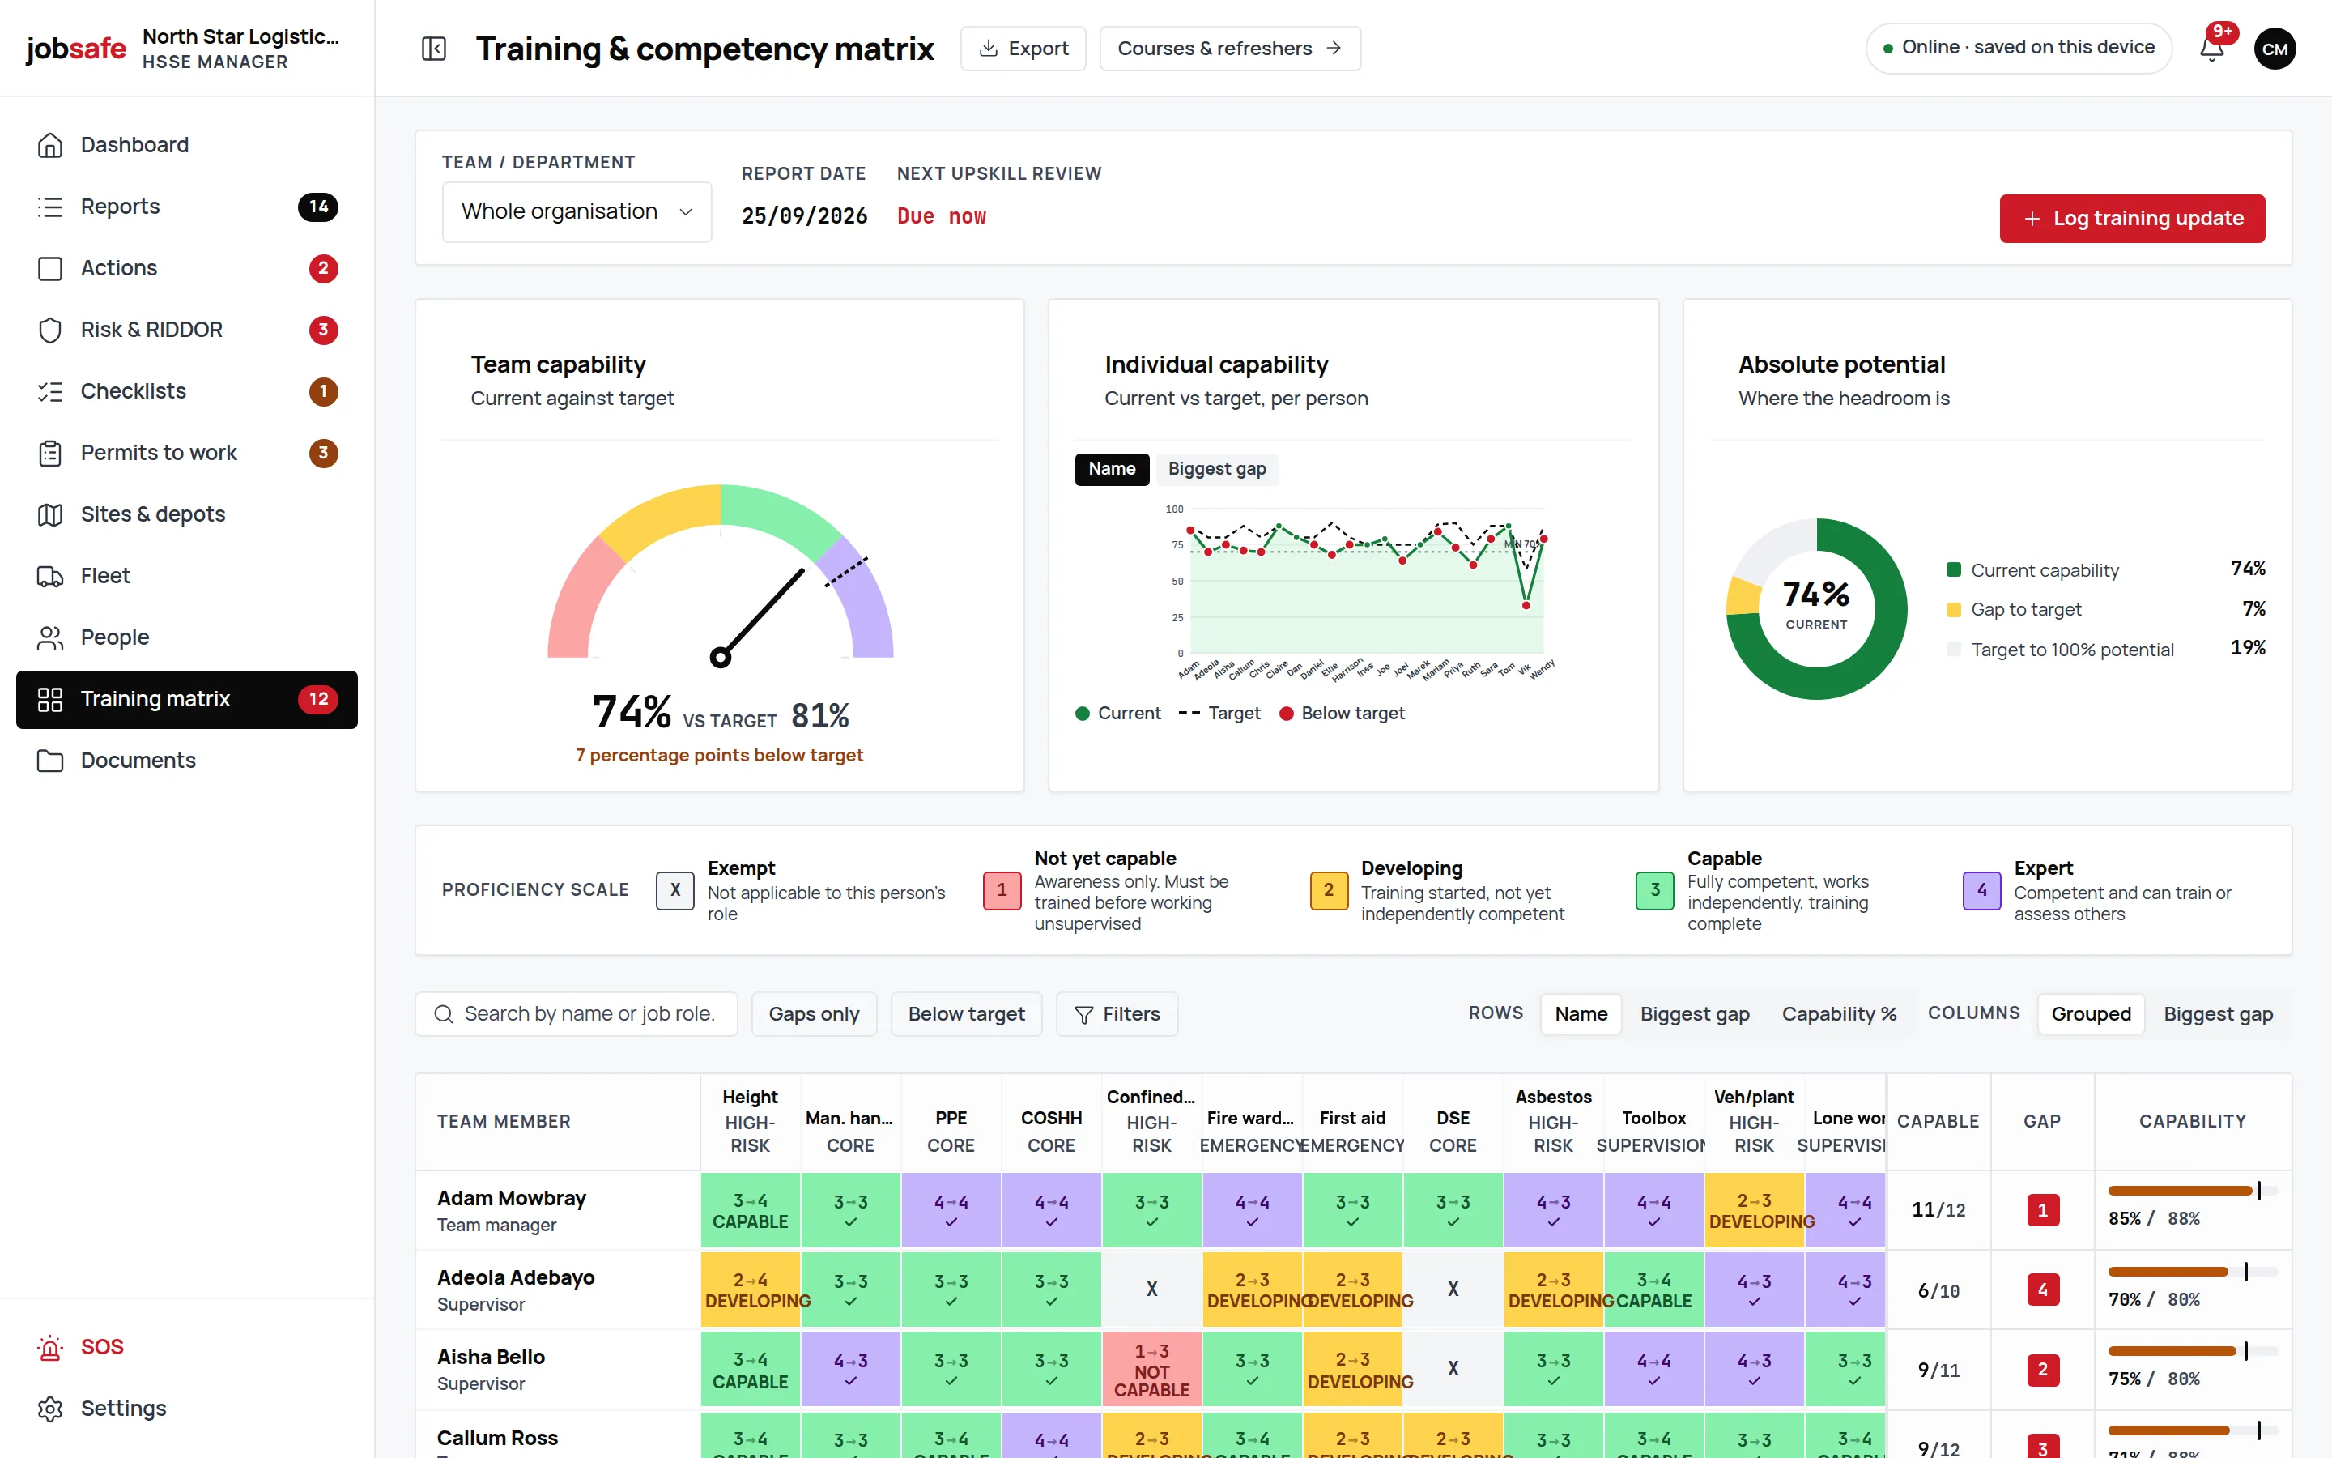Trigger the SOS alarm icon
2332x1458 pixels.
[50, 1347]
